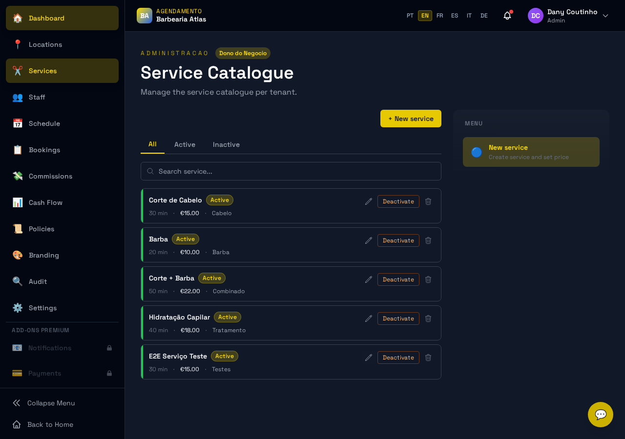This screenshot has height=439, width=625.
Task: Open Schedule in the sidebar
Action: point(44,123)
